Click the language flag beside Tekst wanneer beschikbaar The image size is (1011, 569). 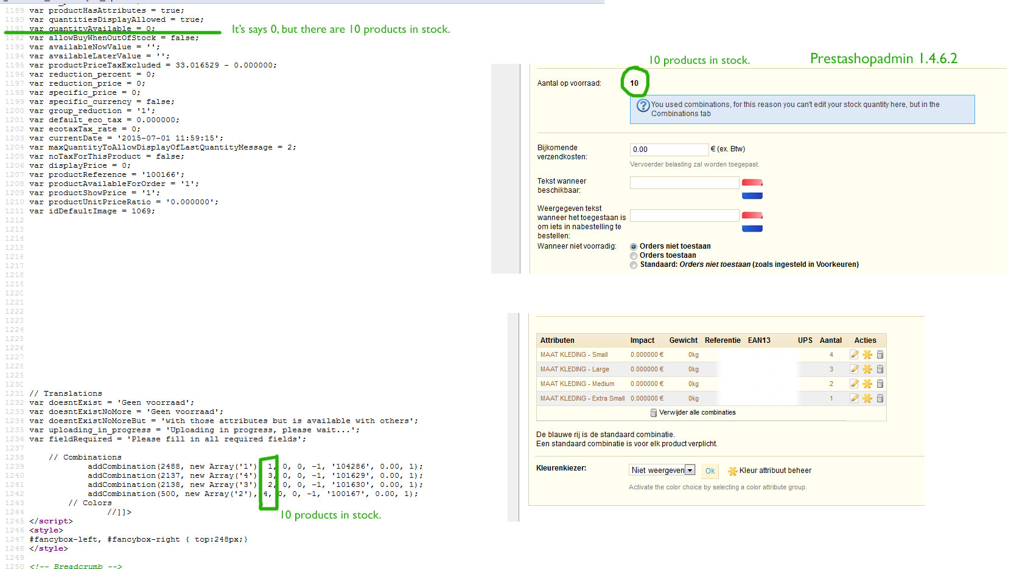click(752, 189)
